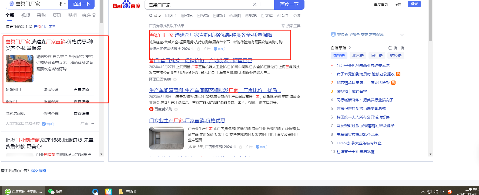Screen dimensions: 479x195
Task: Open the 设置 link at top
Action: (x=398, y=4)
